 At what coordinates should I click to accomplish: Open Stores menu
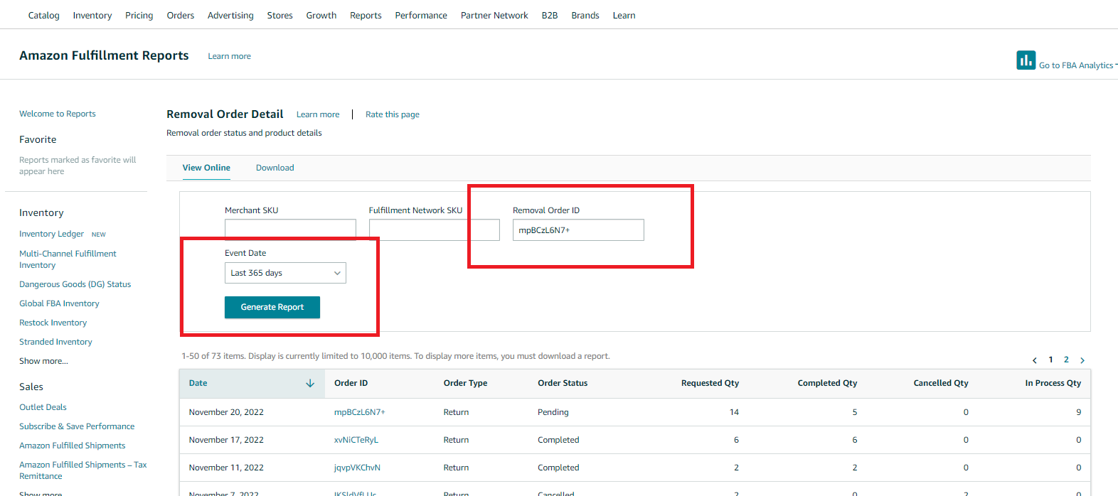tap(280, 15)
